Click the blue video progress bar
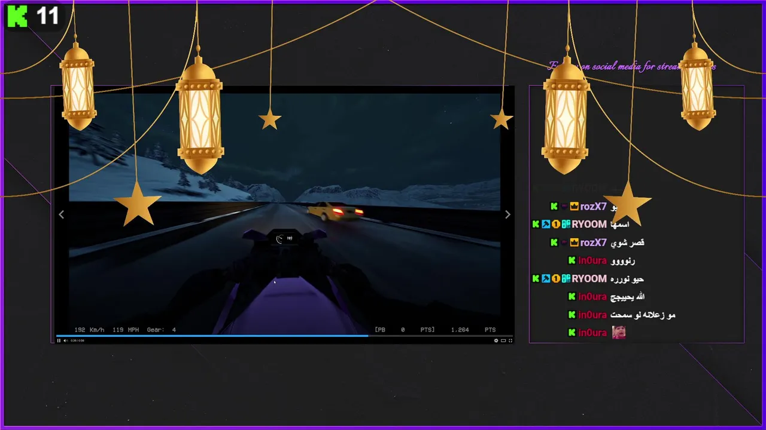Viewport: 766px width, 430px height. [212, 336]
